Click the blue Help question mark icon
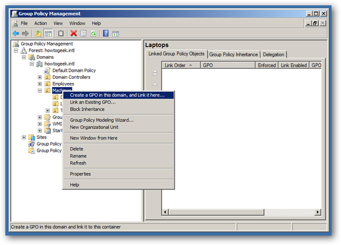This screenshot has height=245, width=341. point(105,34)
